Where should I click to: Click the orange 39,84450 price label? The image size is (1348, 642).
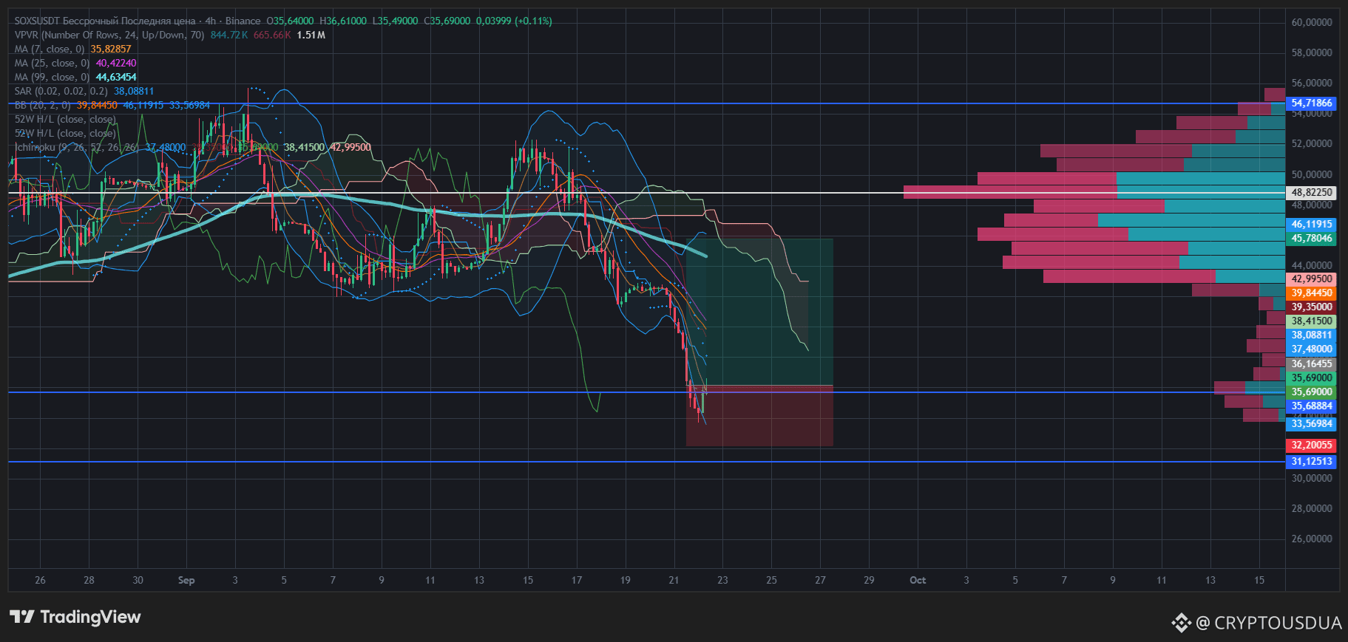(x=1311, y=293)
